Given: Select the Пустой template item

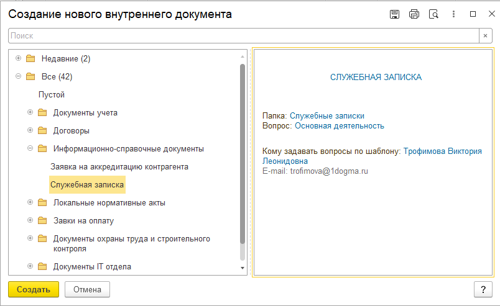Looking at the screenshot, I should [51, 95].
